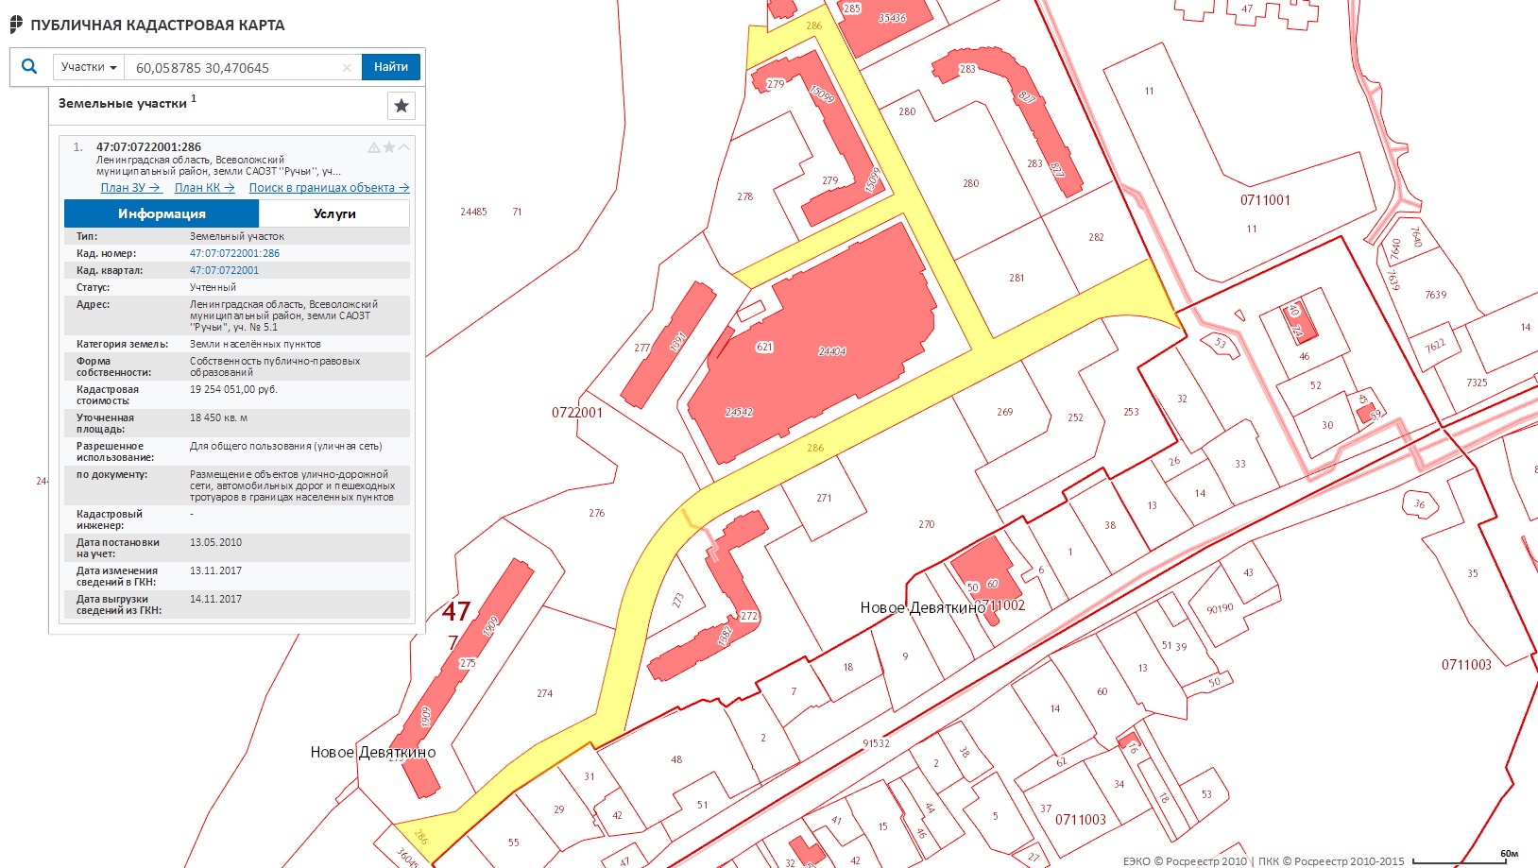Click parcel 276 on the map
This screenshot has height=868, width=1538.
coord(596,513)
